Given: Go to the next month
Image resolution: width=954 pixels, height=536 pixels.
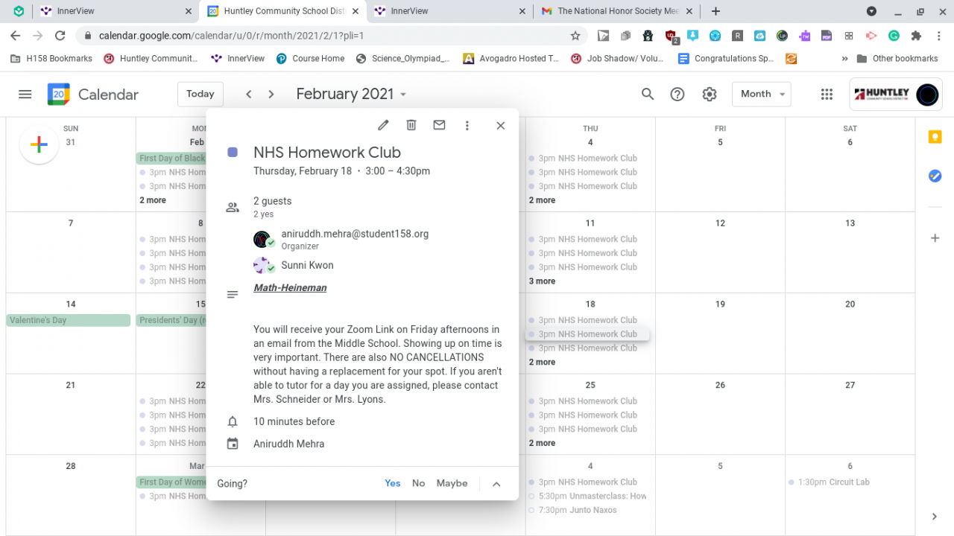Looking at the screenshot, I should pos(271,95).
